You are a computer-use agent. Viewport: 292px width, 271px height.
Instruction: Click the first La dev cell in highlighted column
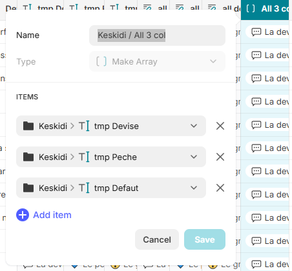point(267,32)
